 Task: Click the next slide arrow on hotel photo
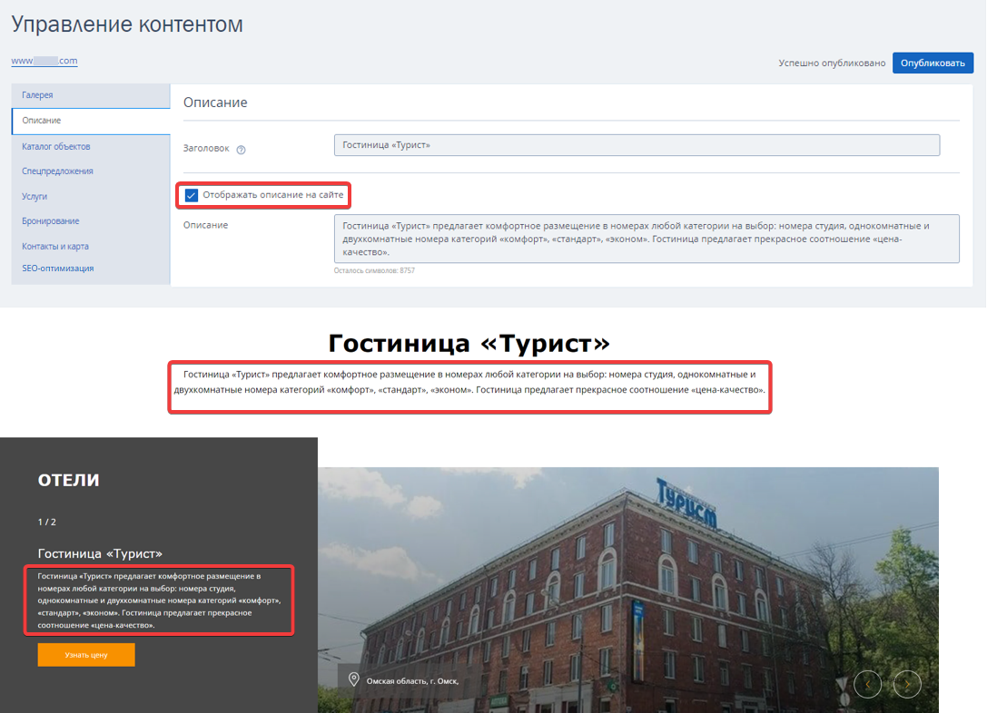point(907,684)
